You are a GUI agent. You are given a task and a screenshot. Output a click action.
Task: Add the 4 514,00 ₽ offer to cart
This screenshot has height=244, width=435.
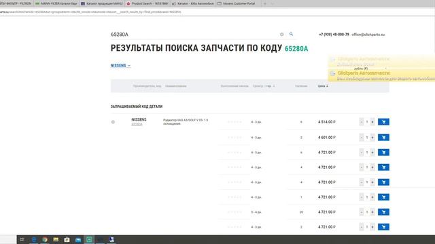pos(383,122)
